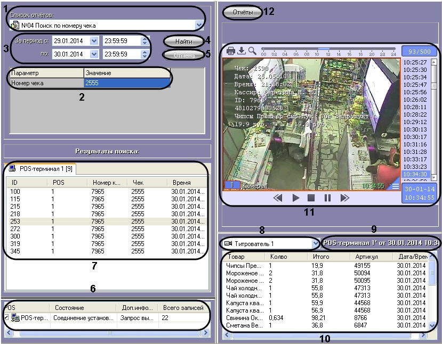Click the print frame icon

[231, 51]
